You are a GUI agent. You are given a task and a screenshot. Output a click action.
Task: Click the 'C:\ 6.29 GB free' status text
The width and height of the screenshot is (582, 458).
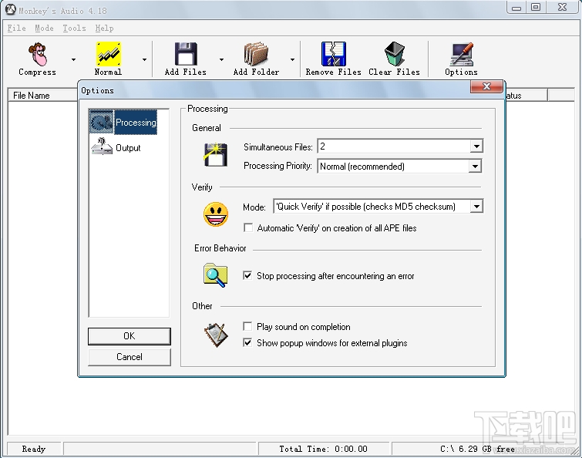click(477, 449)
